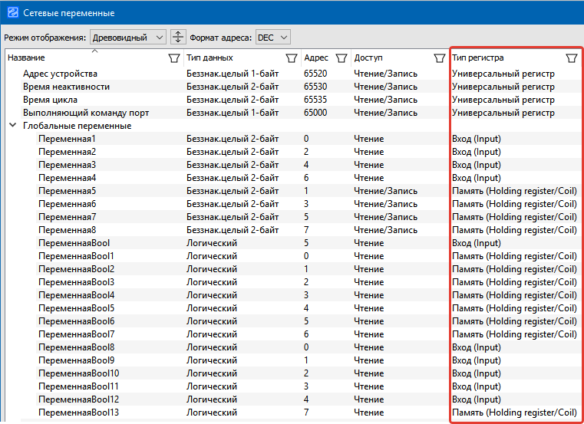Viewport: 584px width, 424px height.
Task: Open the Формат адреса DEC dropdown
Action: 272,37
